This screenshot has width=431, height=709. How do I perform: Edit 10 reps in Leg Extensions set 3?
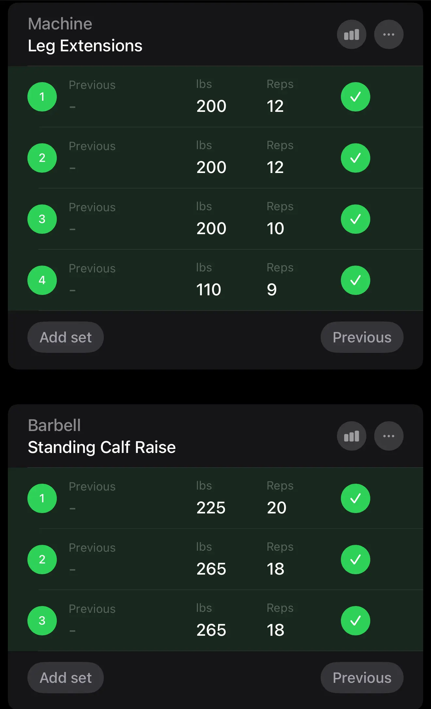pos(275,228)
